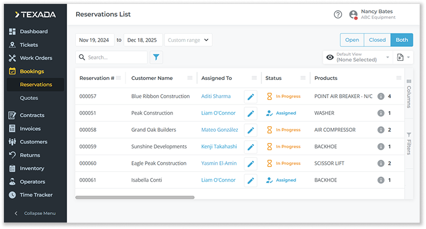Select the Both toggle option

[401, 40]
